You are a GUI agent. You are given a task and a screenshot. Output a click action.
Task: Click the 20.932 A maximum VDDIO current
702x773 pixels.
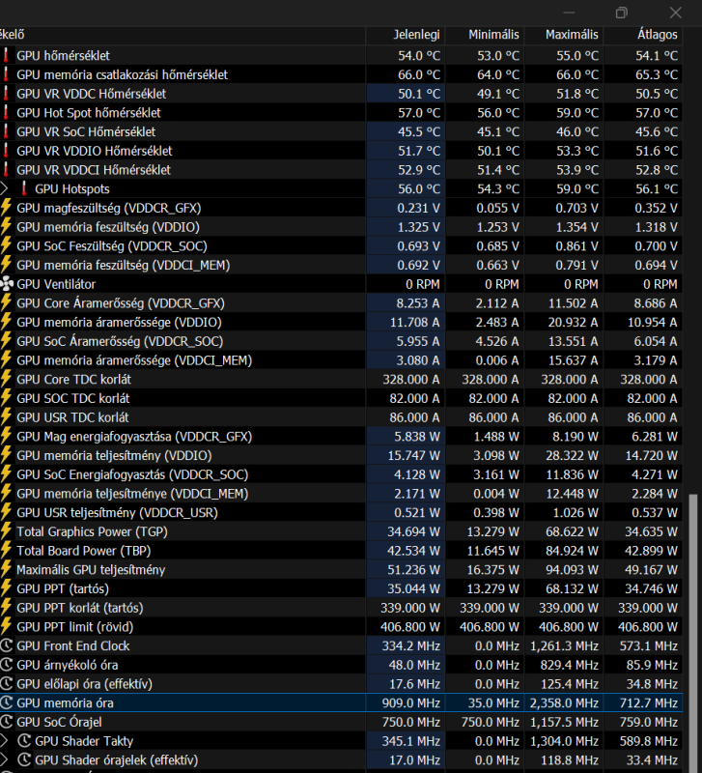[x=573, y=322]
